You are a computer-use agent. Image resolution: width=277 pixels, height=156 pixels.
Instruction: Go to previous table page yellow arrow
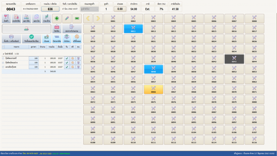88,18
